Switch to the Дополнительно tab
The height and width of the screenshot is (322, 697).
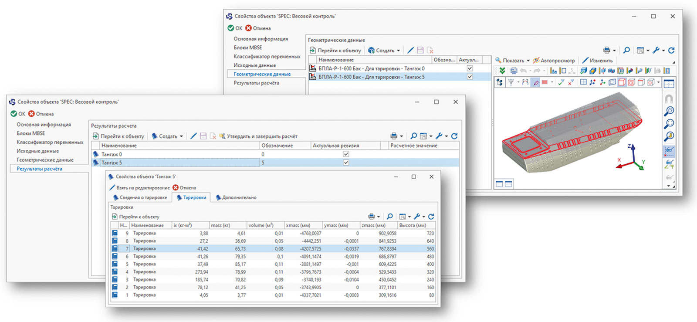click(236, 197)
